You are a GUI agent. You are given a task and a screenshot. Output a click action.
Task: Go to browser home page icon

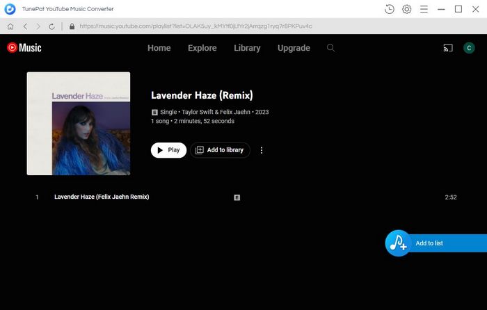(x=10, y=26)
